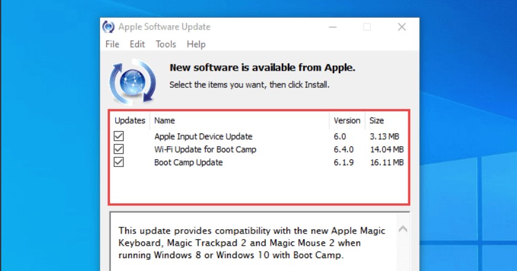
Task: Select the Apple Input Device Update row
Action: tap(203, 136)
